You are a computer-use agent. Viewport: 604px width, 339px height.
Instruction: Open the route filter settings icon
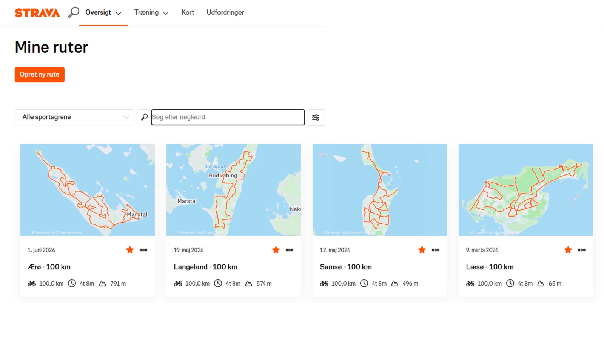pyautogui.click(x=316, y=118)
